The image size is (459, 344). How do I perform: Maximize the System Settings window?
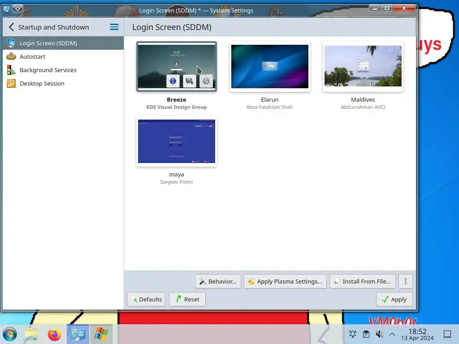pos(387,8)
